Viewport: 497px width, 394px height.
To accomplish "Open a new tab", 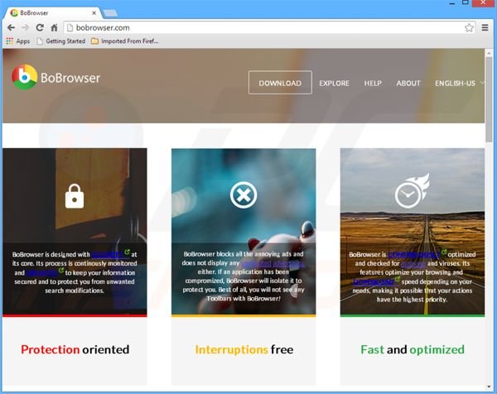I will (110, 13).
